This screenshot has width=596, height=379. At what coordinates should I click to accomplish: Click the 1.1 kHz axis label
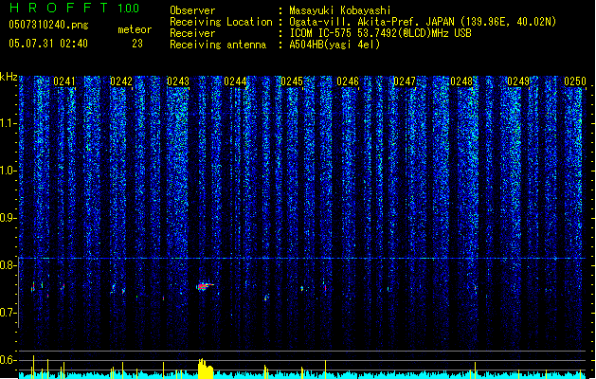point(8,123)
